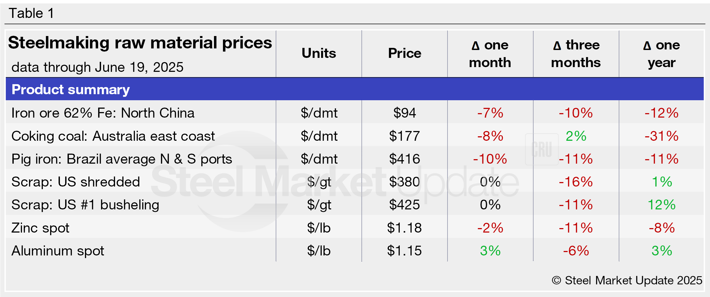This screenshot has width=710, height=297.
Task: Select the Steelmaking raw material prices heading
Action: pyautogui.click(x=140, y=43)
